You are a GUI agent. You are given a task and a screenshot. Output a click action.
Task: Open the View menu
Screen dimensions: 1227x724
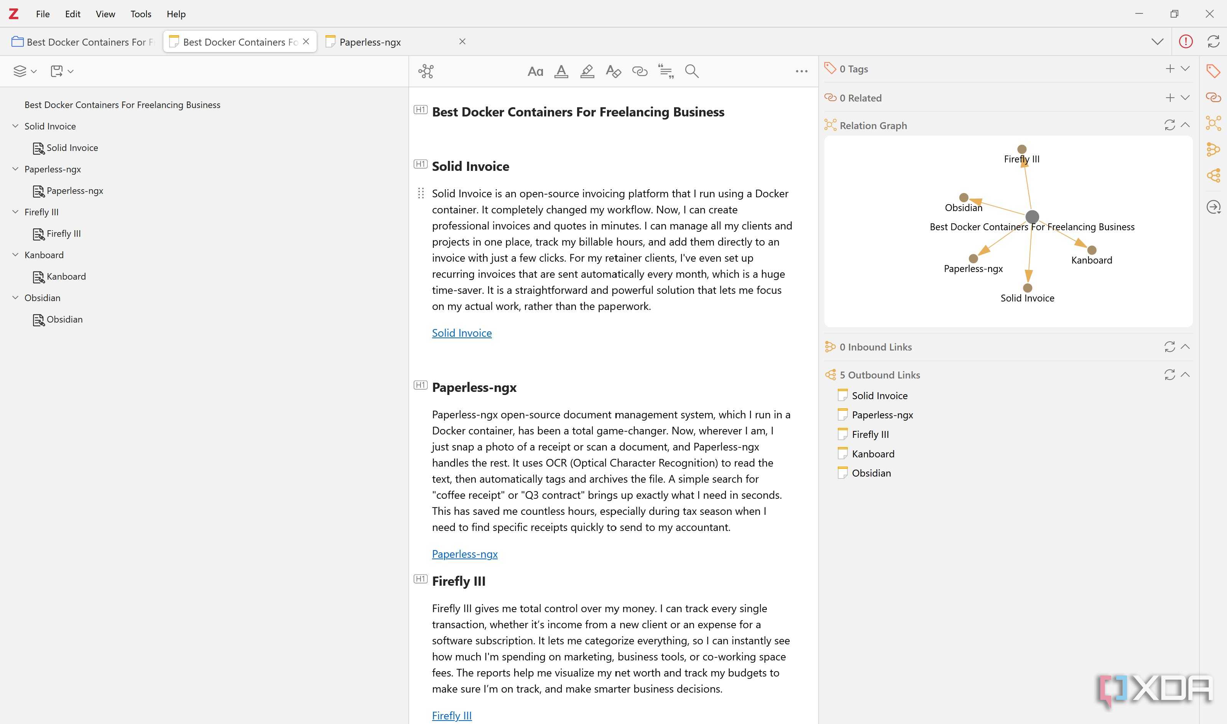pyautogui.click(x=105, y=14)
